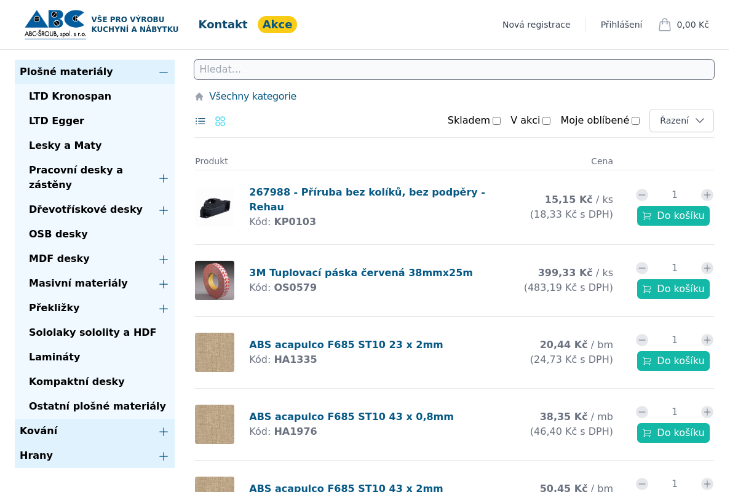The image size is (738, 492).
Task: Decrease quantity for 3M Tuplovací páska
Action: 642,268
